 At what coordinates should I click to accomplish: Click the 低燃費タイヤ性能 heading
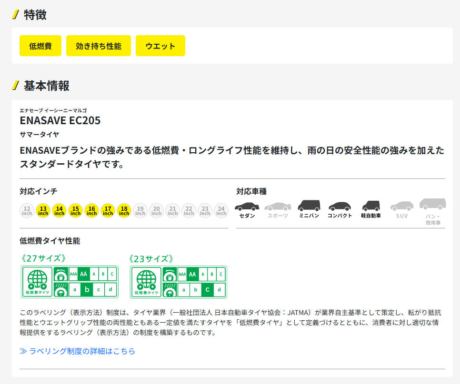click(x=50, y=241)
